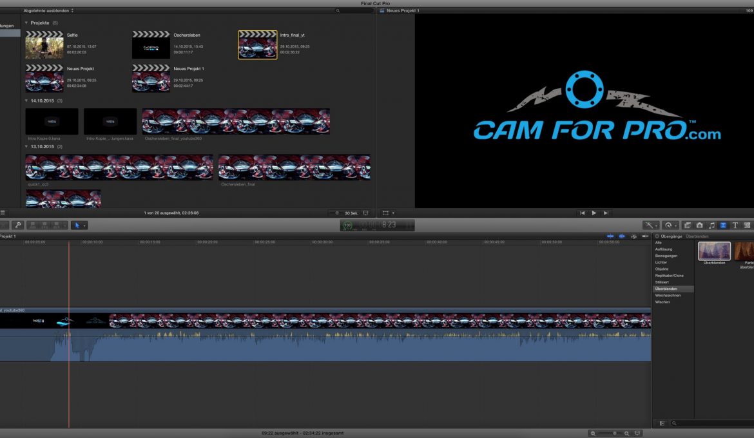The image size is (754, 438).
Task: Collapse the 14.10.2015 event group
Action: (x=26, y=100)
